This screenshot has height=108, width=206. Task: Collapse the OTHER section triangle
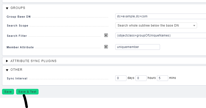[x=7, y=70]
